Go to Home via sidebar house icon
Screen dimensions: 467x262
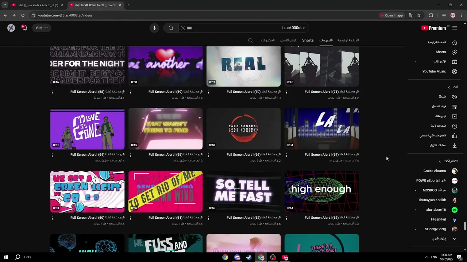(455, 42)
